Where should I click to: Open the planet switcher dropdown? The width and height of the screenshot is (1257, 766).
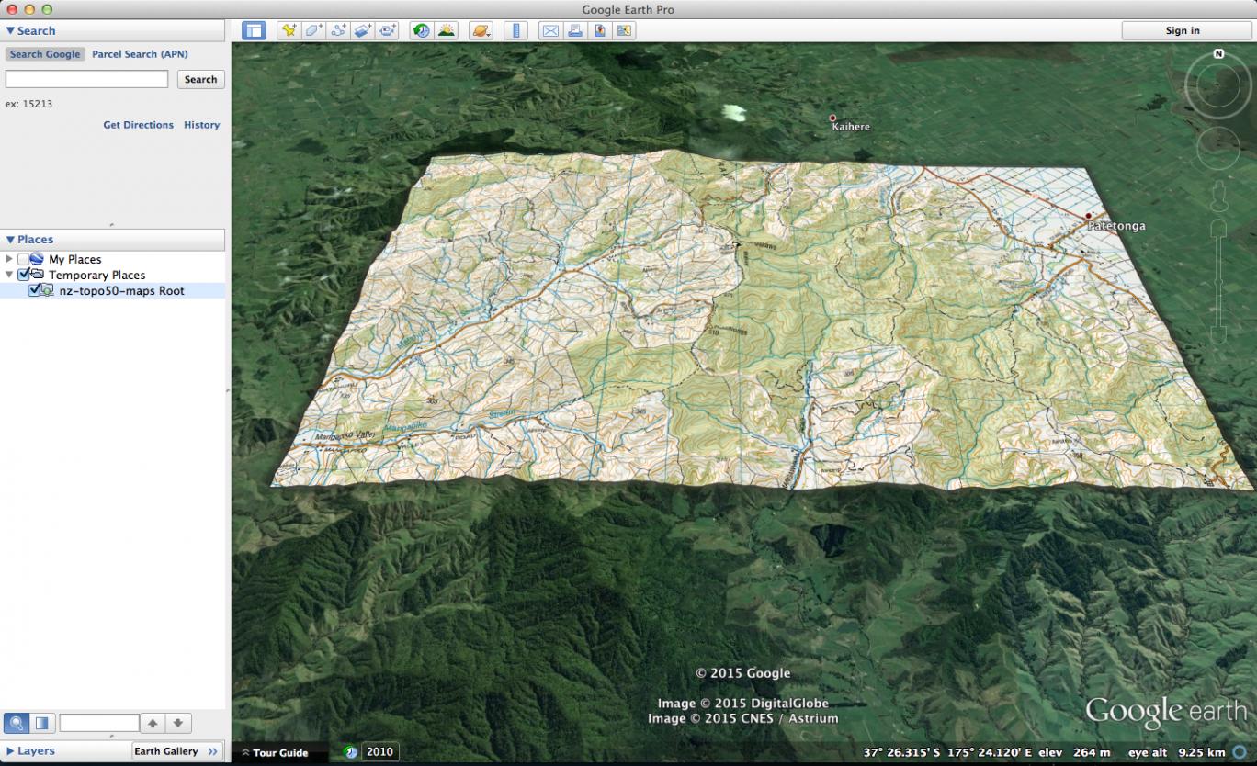[x=481, y=30]
